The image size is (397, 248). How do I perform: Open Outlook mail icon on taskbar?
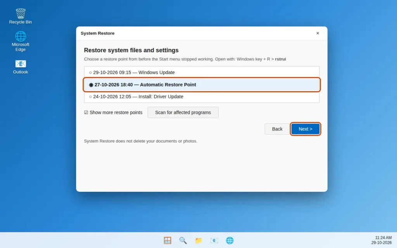[214, 240]
